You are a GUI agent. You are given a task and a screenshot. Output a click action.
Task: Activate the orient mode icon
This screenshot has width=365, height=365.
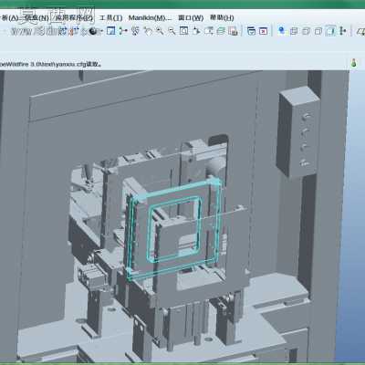[x=135, y=31]
